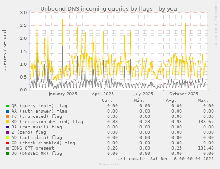Click the 2.0 y-axis tick label

tap(23, 38)
